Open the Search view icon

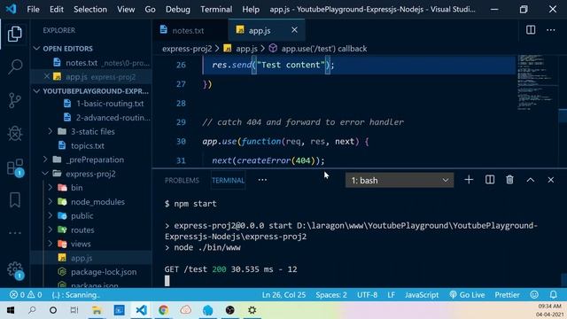click(x=15, y=67)
